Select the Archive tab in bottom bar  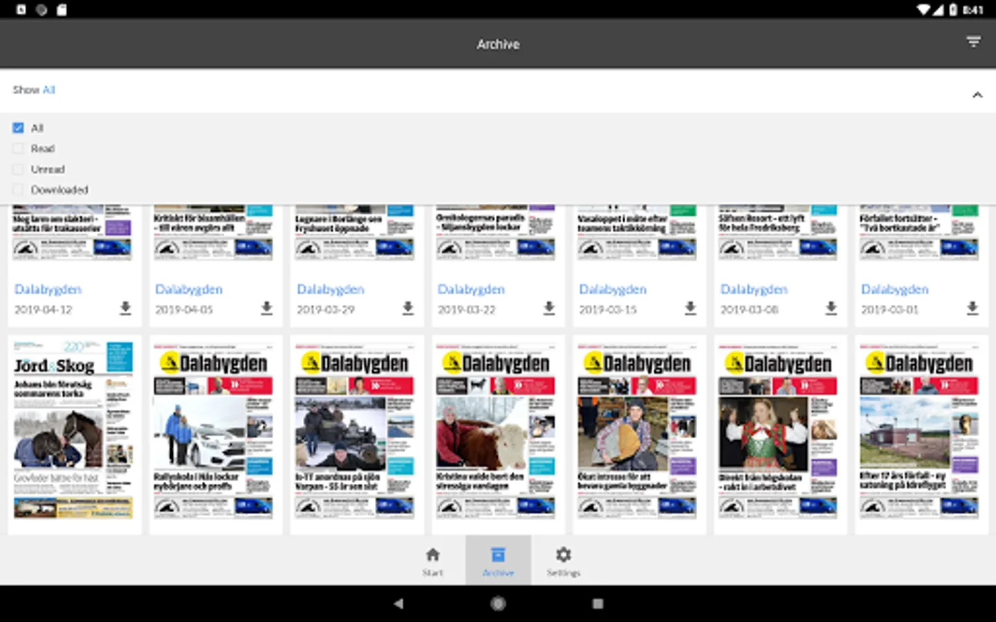click(x=498, y=560)
